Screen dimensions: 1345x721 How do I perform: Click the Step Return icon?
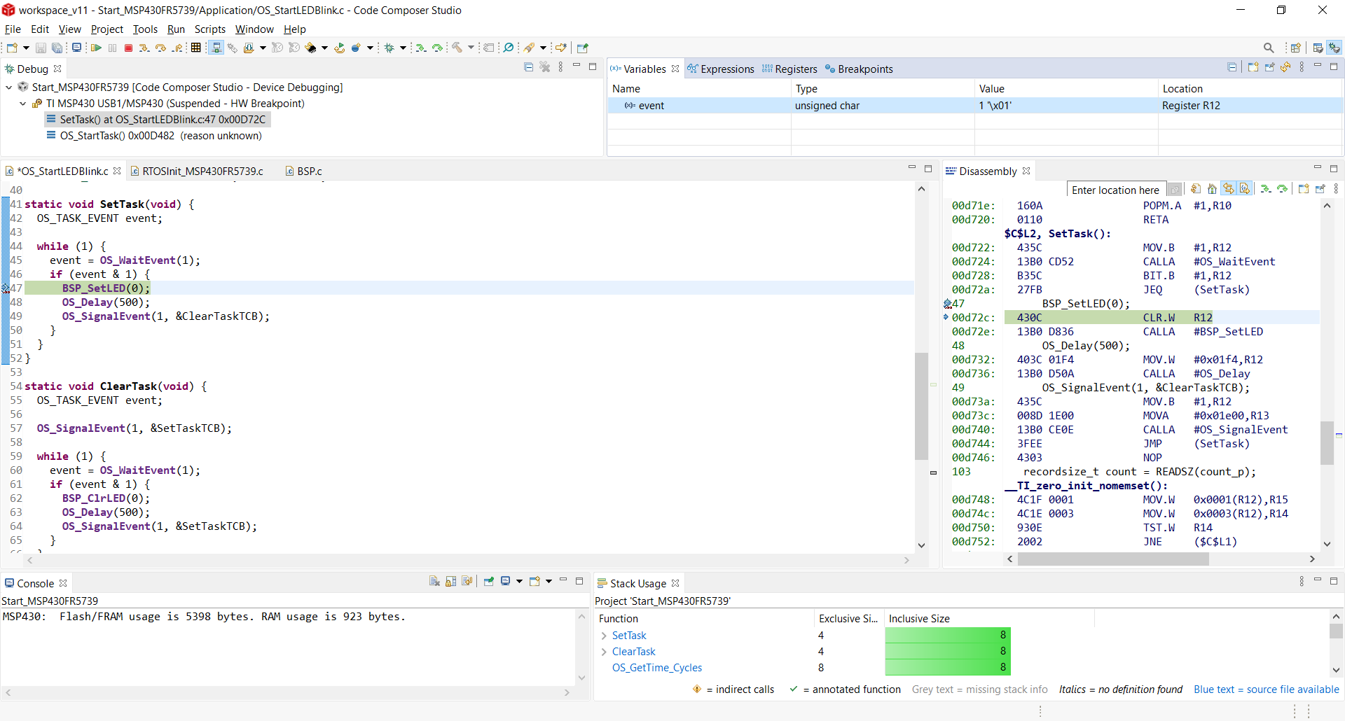point(178,48)
